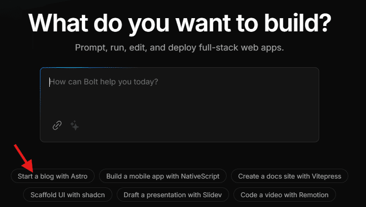Select "Draft a presentation with Slidev" chip
This screenshot has width=366, height=207.
click(173, 195)
